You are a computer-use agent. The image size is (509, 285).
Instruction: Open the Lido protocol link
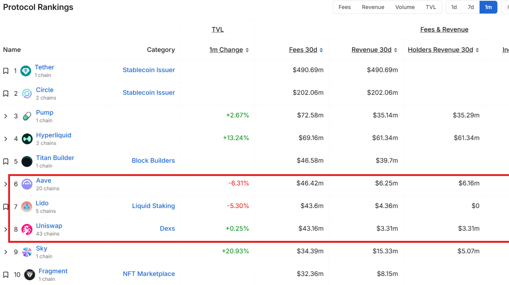(x=42, y=203)
